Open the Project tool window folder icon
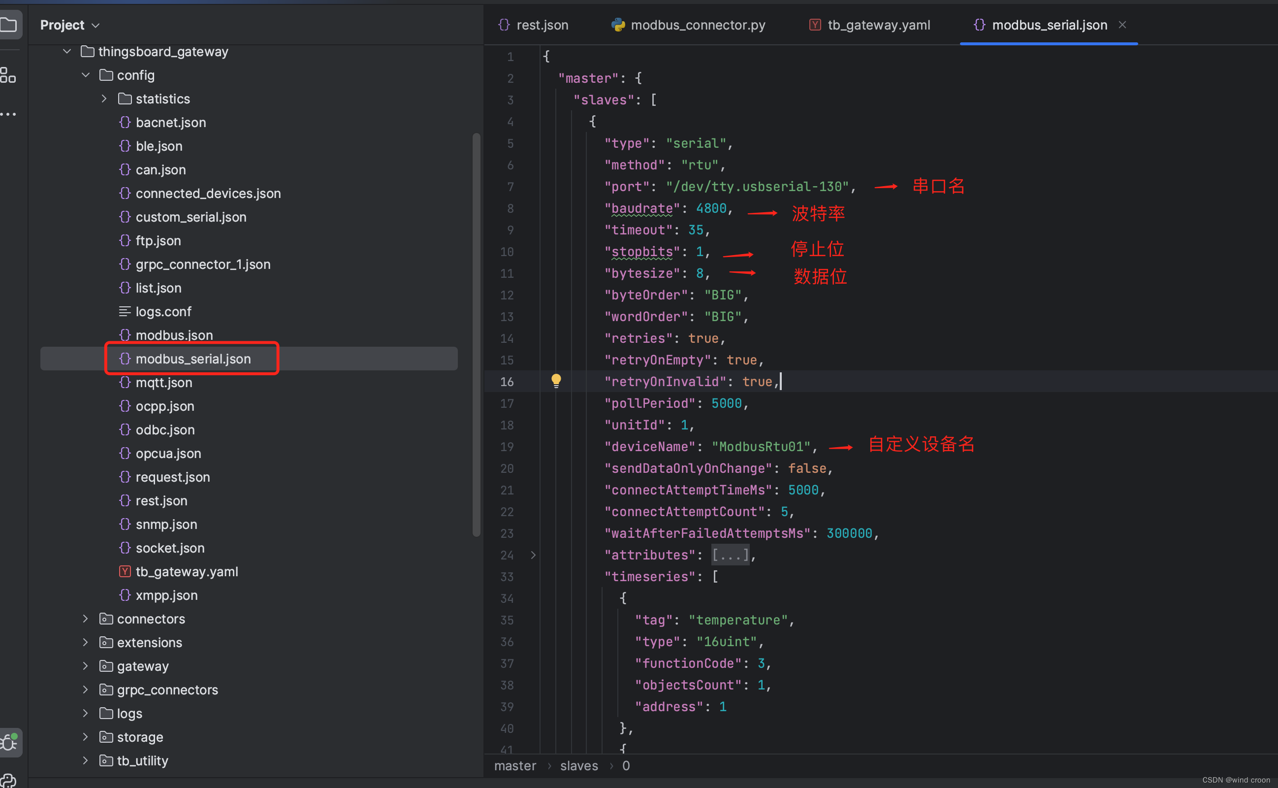Screen dimensions: 1278x788 click(x=8, y=25)
